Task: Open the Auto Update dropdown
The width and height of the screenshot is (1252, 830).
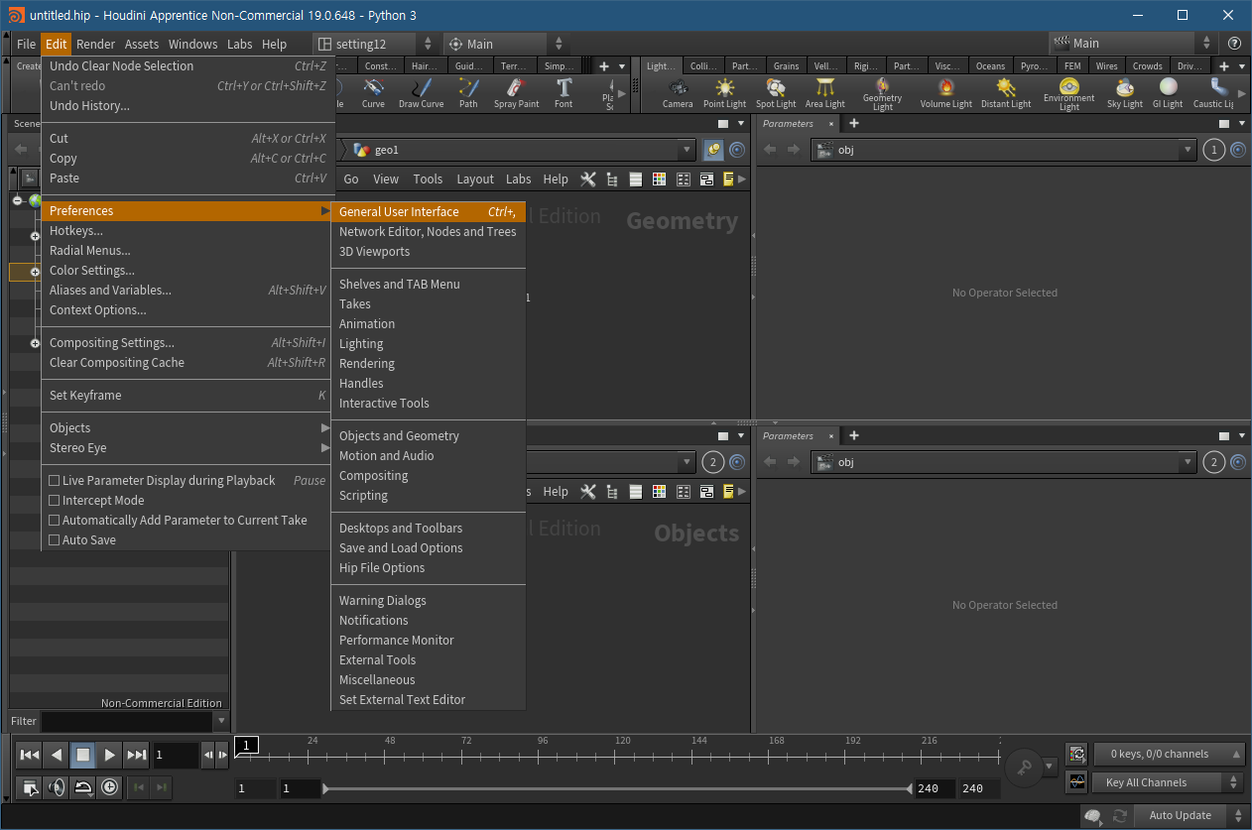Action: (x=1191, y=815)
